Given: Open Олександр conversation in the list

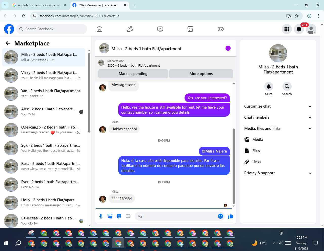Looking at the screenshot, I should [44, 130].
